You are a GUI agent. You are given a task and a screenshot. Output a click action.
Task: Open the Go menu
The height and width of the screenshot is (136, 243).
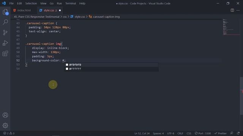tap(52, 3)
